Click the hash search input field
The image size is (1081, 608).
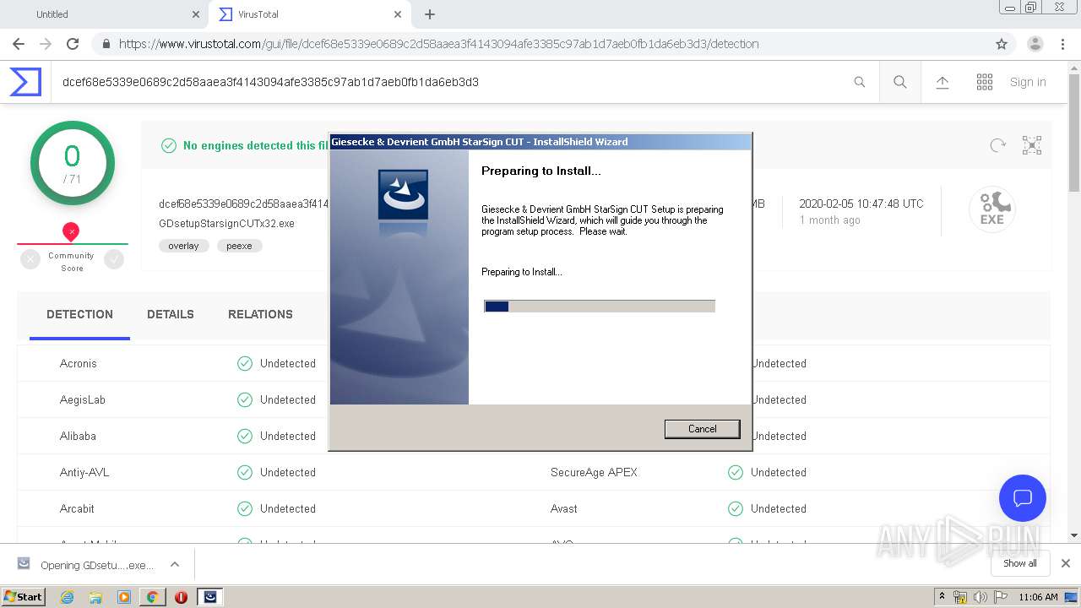(452, 82)
